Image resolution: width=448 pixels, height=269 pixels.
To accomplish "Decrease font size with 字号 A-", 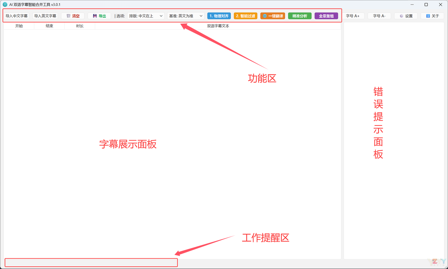I will coord(379,16).
